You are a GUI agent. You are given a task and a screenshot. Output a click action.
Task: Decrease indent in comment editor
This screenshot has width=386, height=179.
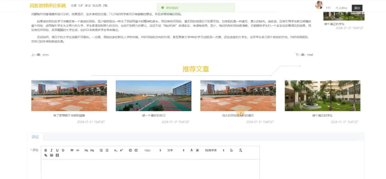(x=130, y=150)
